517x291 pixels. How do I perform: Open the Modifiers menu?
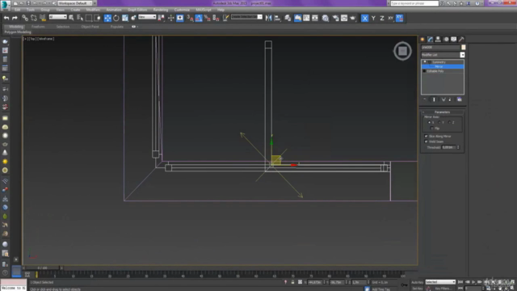click(93, 10)
